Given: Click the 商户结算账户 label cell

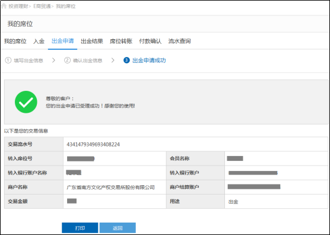Looking at the screenshot, I should click(x=195, y=187).
